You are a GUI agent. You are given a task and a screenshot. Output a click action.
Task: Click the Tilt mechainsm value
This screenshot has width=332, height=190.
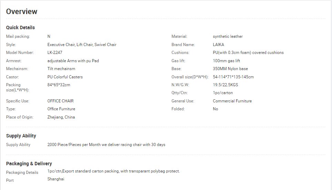[61, 69]
